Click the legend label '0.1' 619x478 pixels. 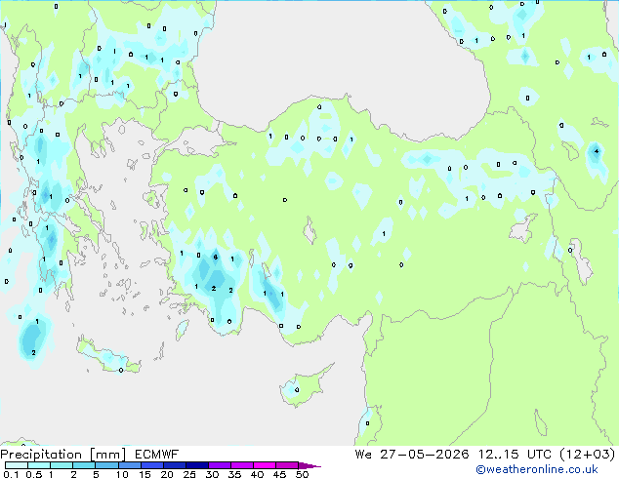click(11, 474)
